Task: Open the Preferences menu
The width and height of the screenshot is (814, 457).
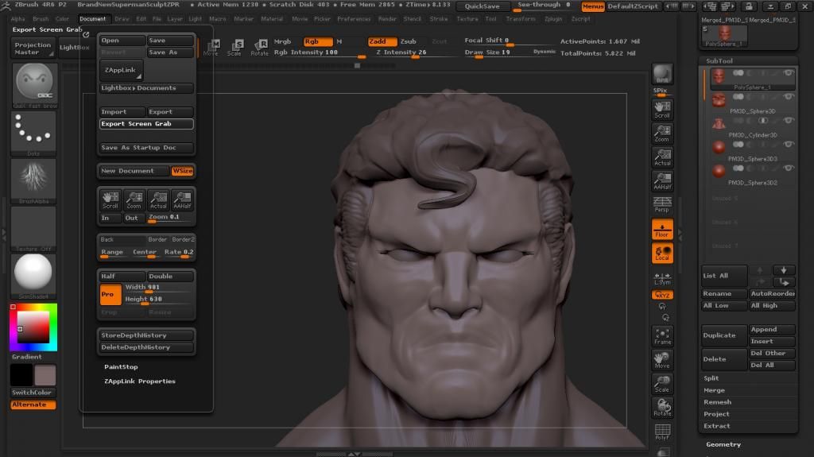Action: (354, 19)
